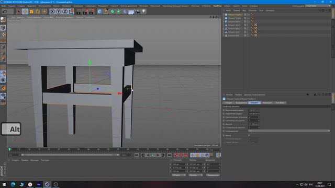Viewport: 335px width, 188px height.
Task: Click the timeline playhead at frame 0
Action: coord(9,150)
